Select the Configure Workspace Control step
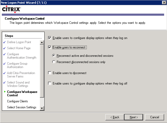Image resolution: width=167 pixels, height=123 pixels. (x=22, y=93)
